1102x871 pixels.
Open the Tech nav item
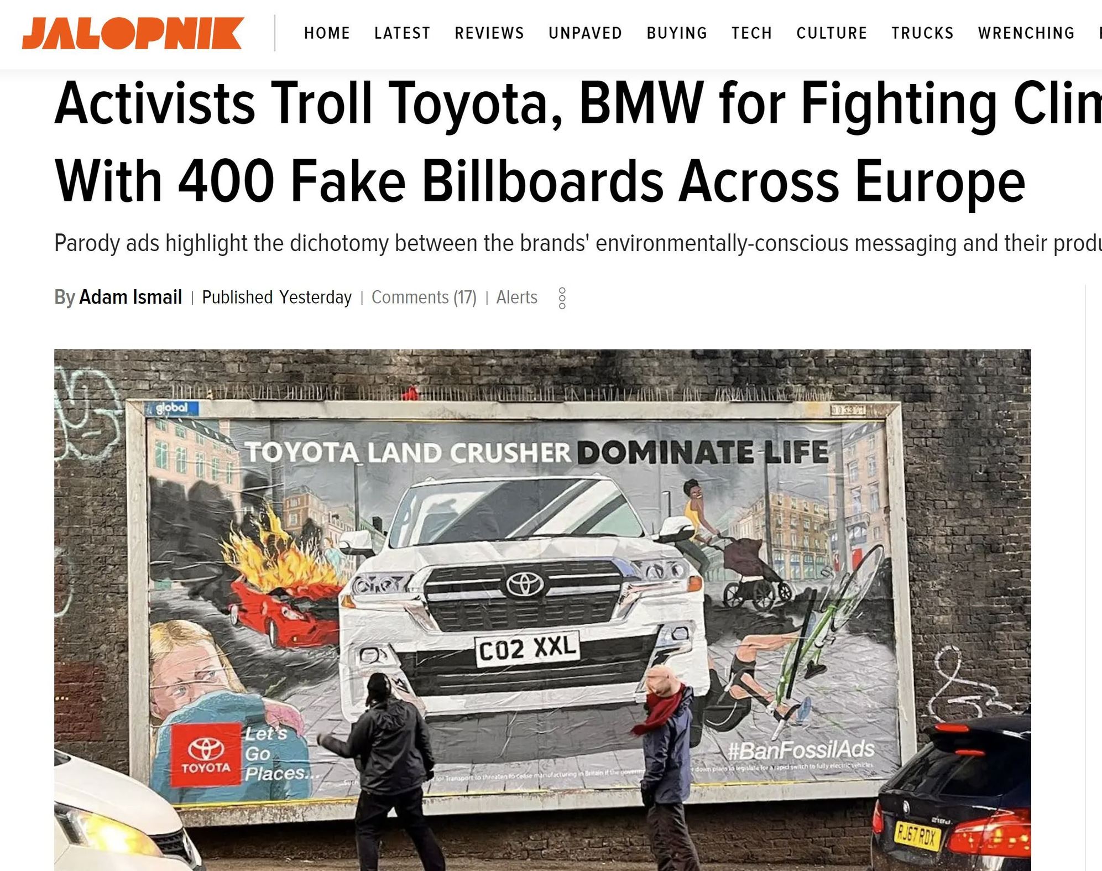[x=751, y=33]
